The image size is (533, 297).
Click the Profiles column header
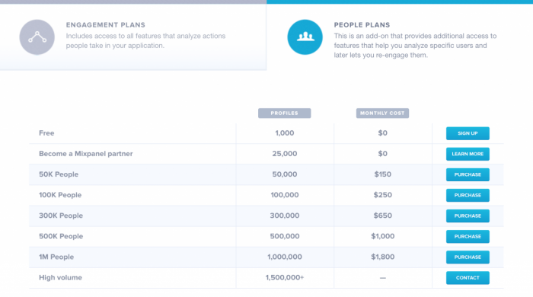point(285,113)
